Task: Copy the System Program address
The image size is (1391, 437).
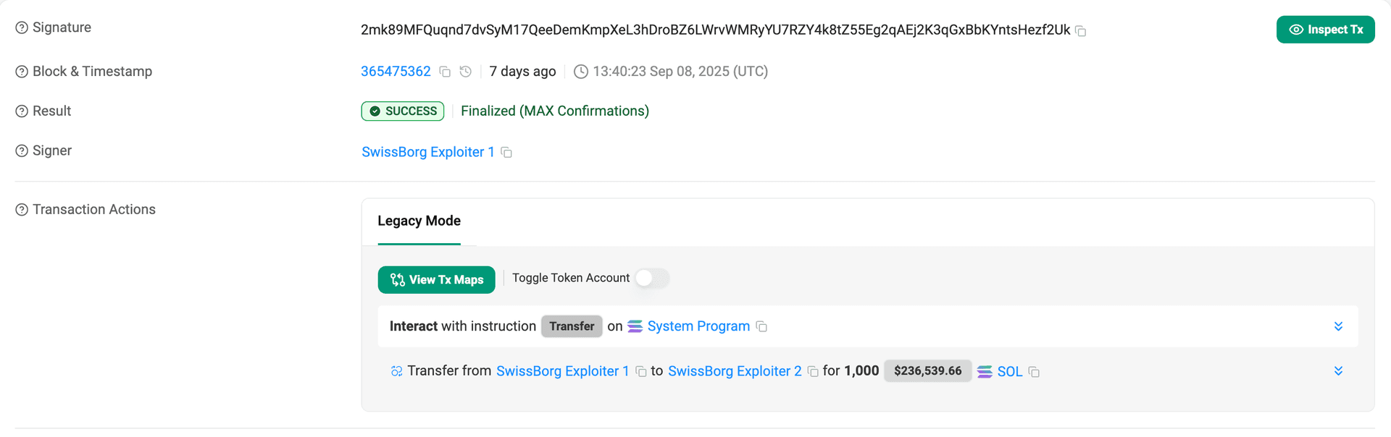Action: 761,326
